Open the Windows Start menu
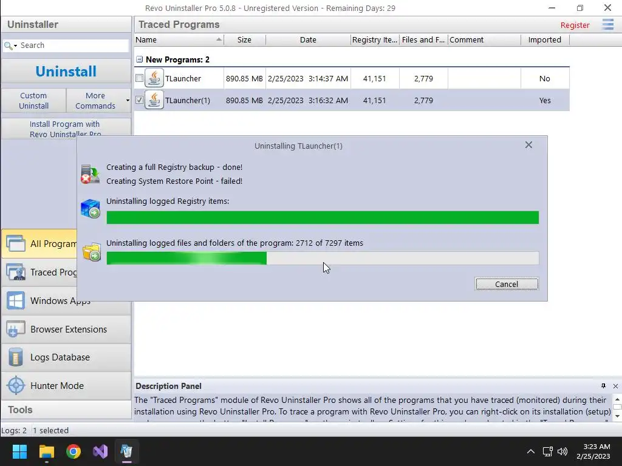 point(19,451)
